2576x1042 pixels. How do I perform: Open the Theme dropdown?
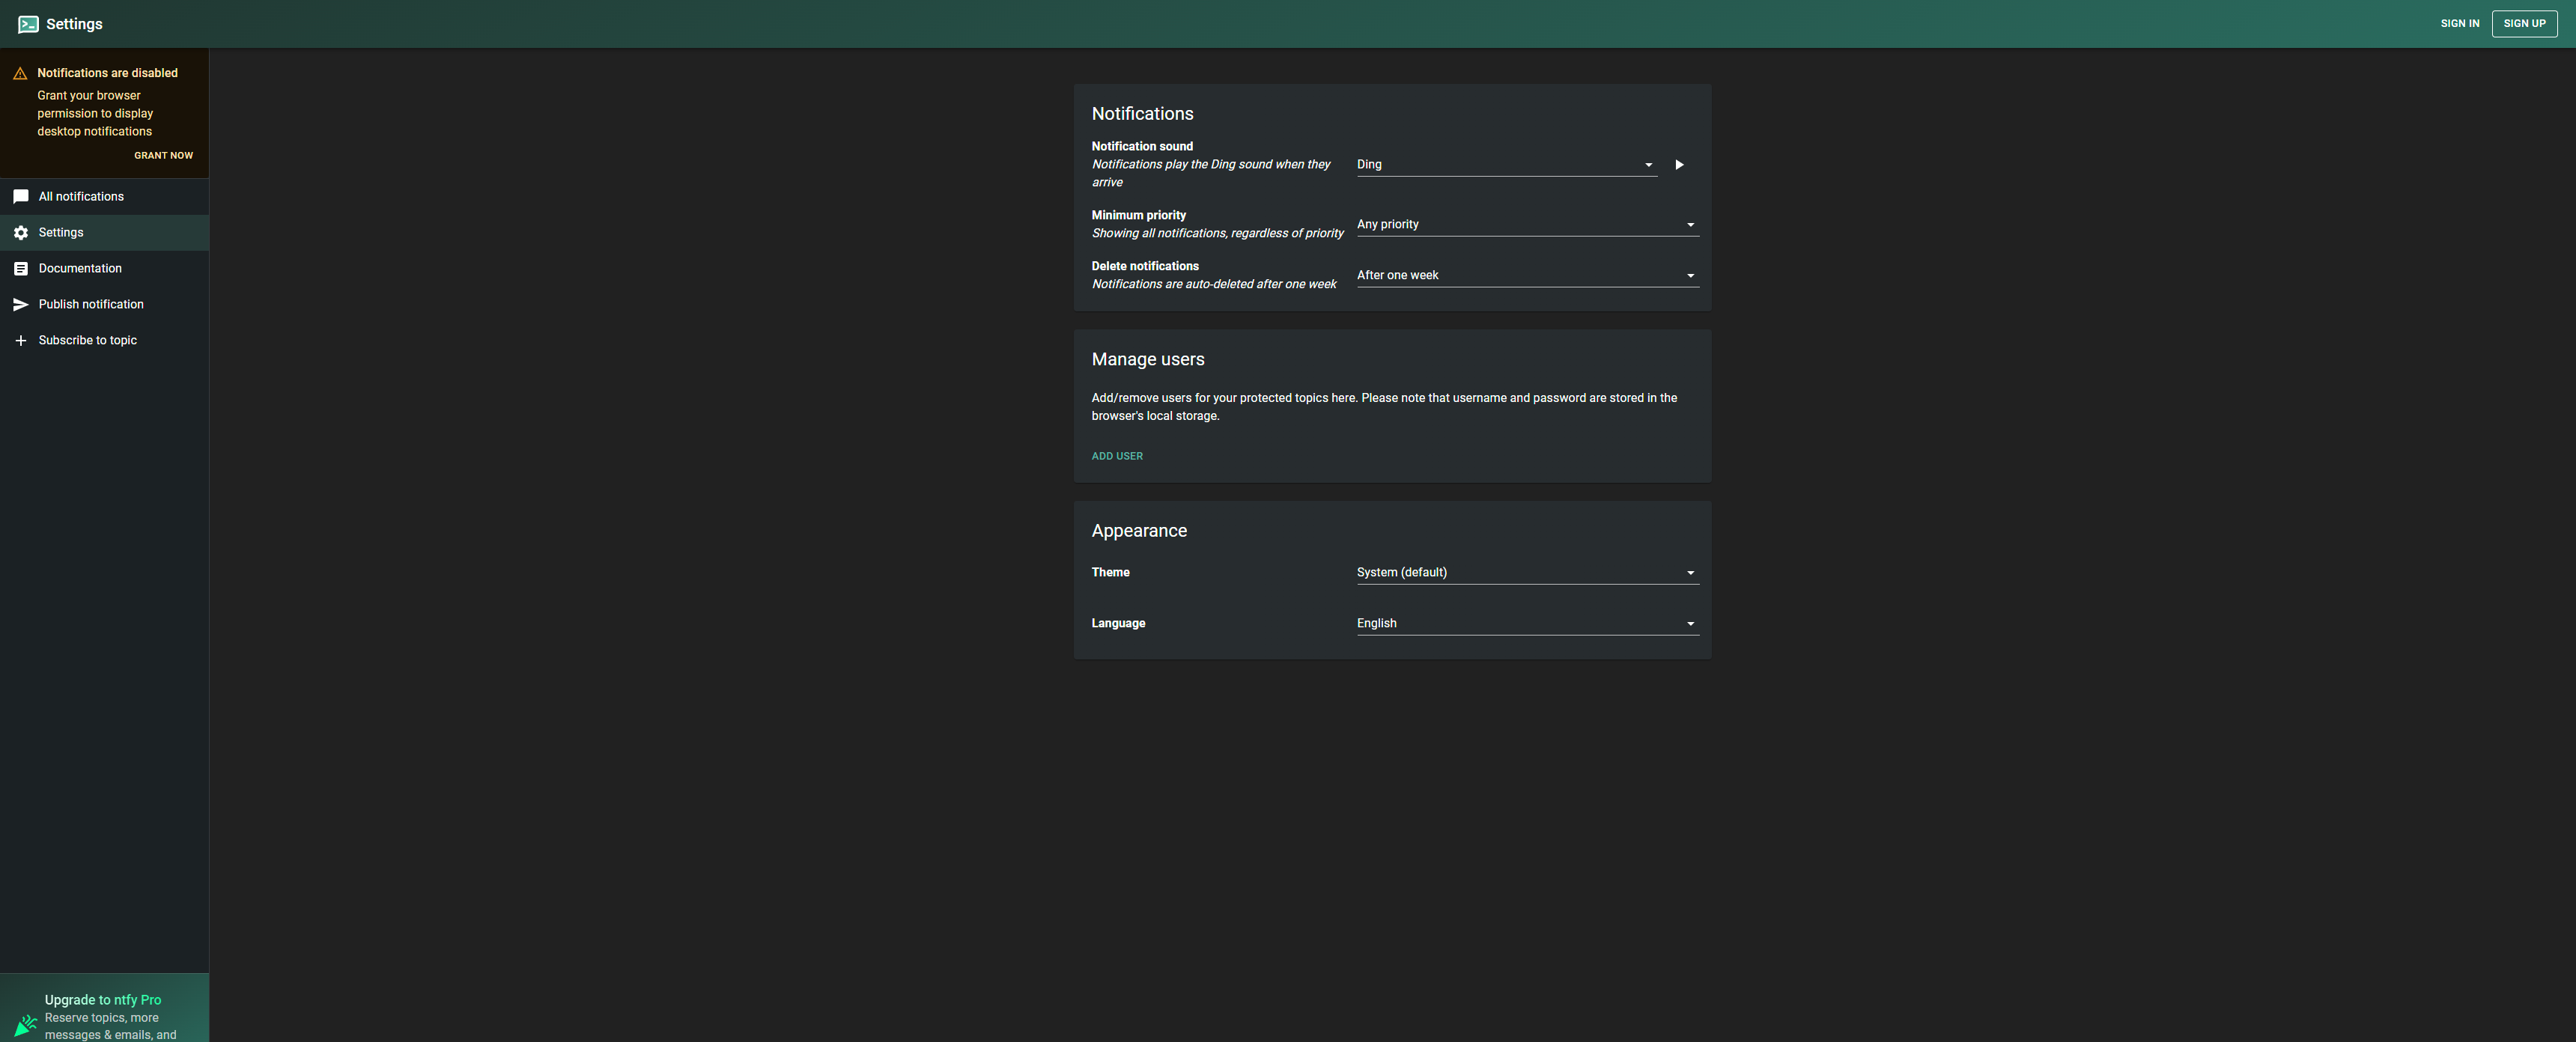1527,573
